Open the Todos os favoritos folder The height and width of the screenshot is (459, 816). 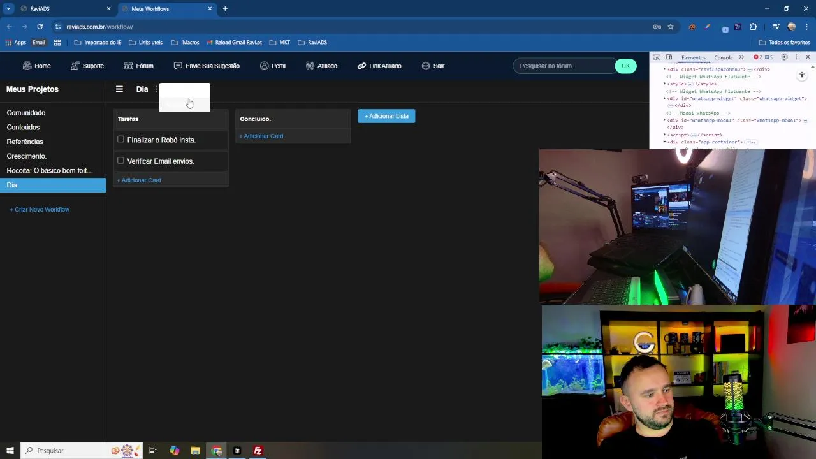[x=784, y=43]
